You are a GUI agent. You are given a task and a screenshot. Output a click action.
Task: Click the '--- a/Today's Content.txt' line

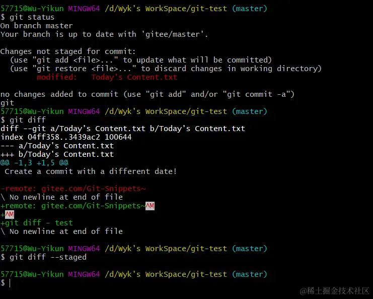[x=57, y=146]
